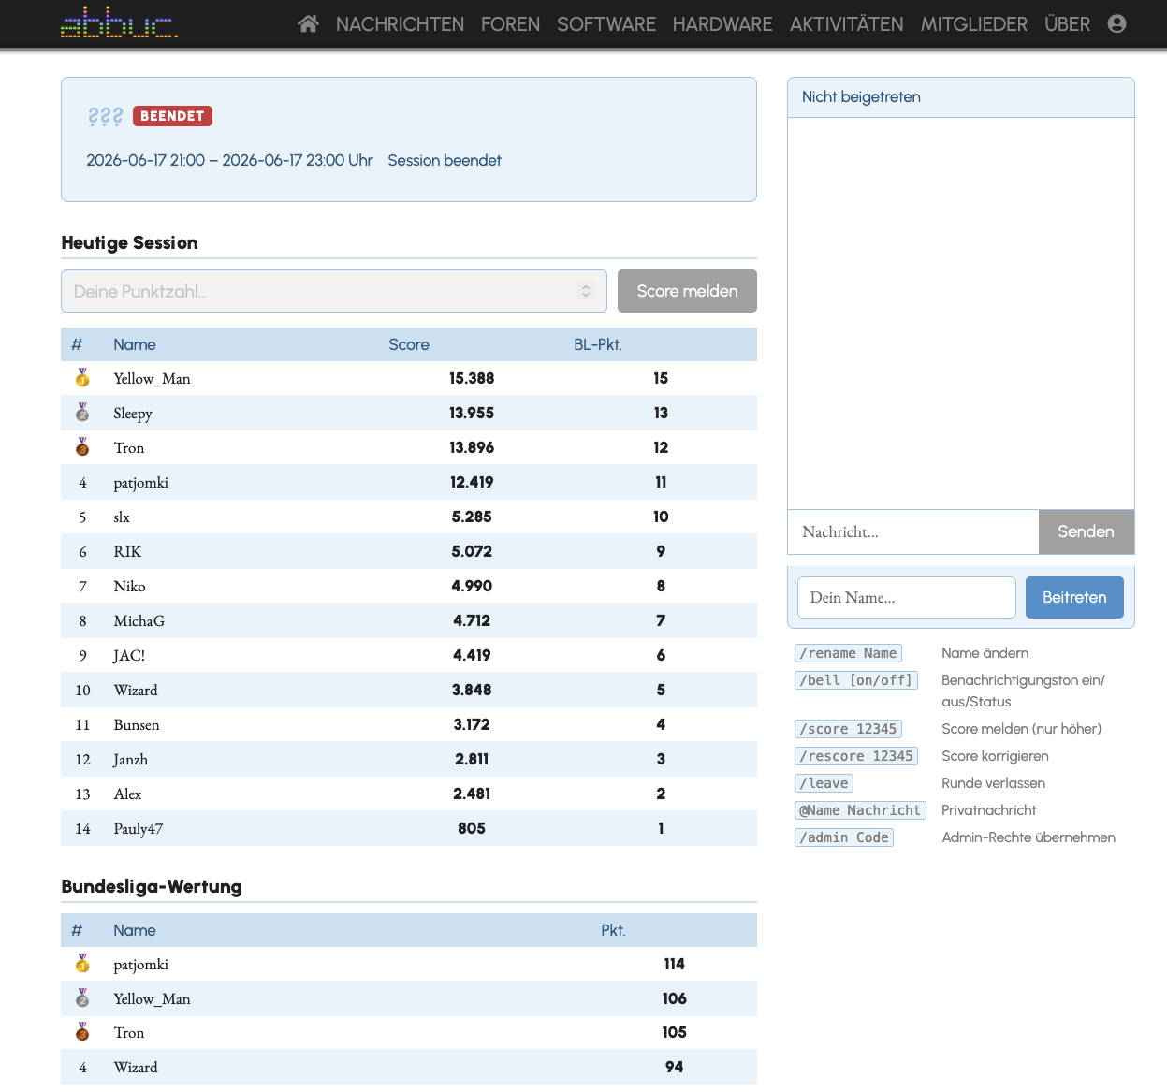Select the JAC! player name
The height and width of the screenshot is (1092, 1167).
[129, 655]
